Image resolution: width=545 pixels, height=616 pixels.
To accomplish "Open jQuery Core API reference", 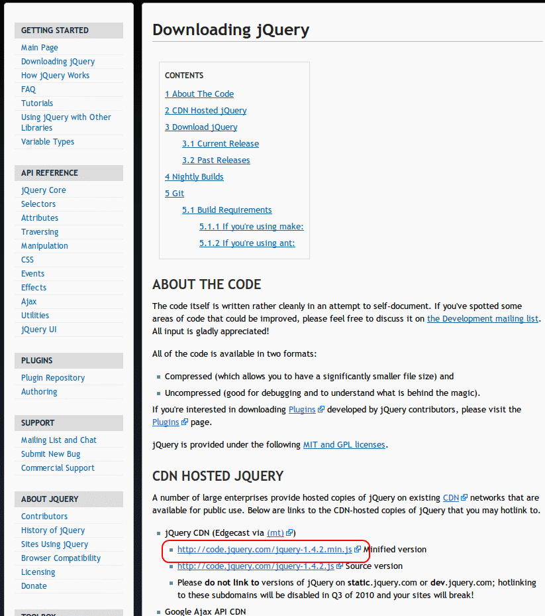I will tap(43, 190).
